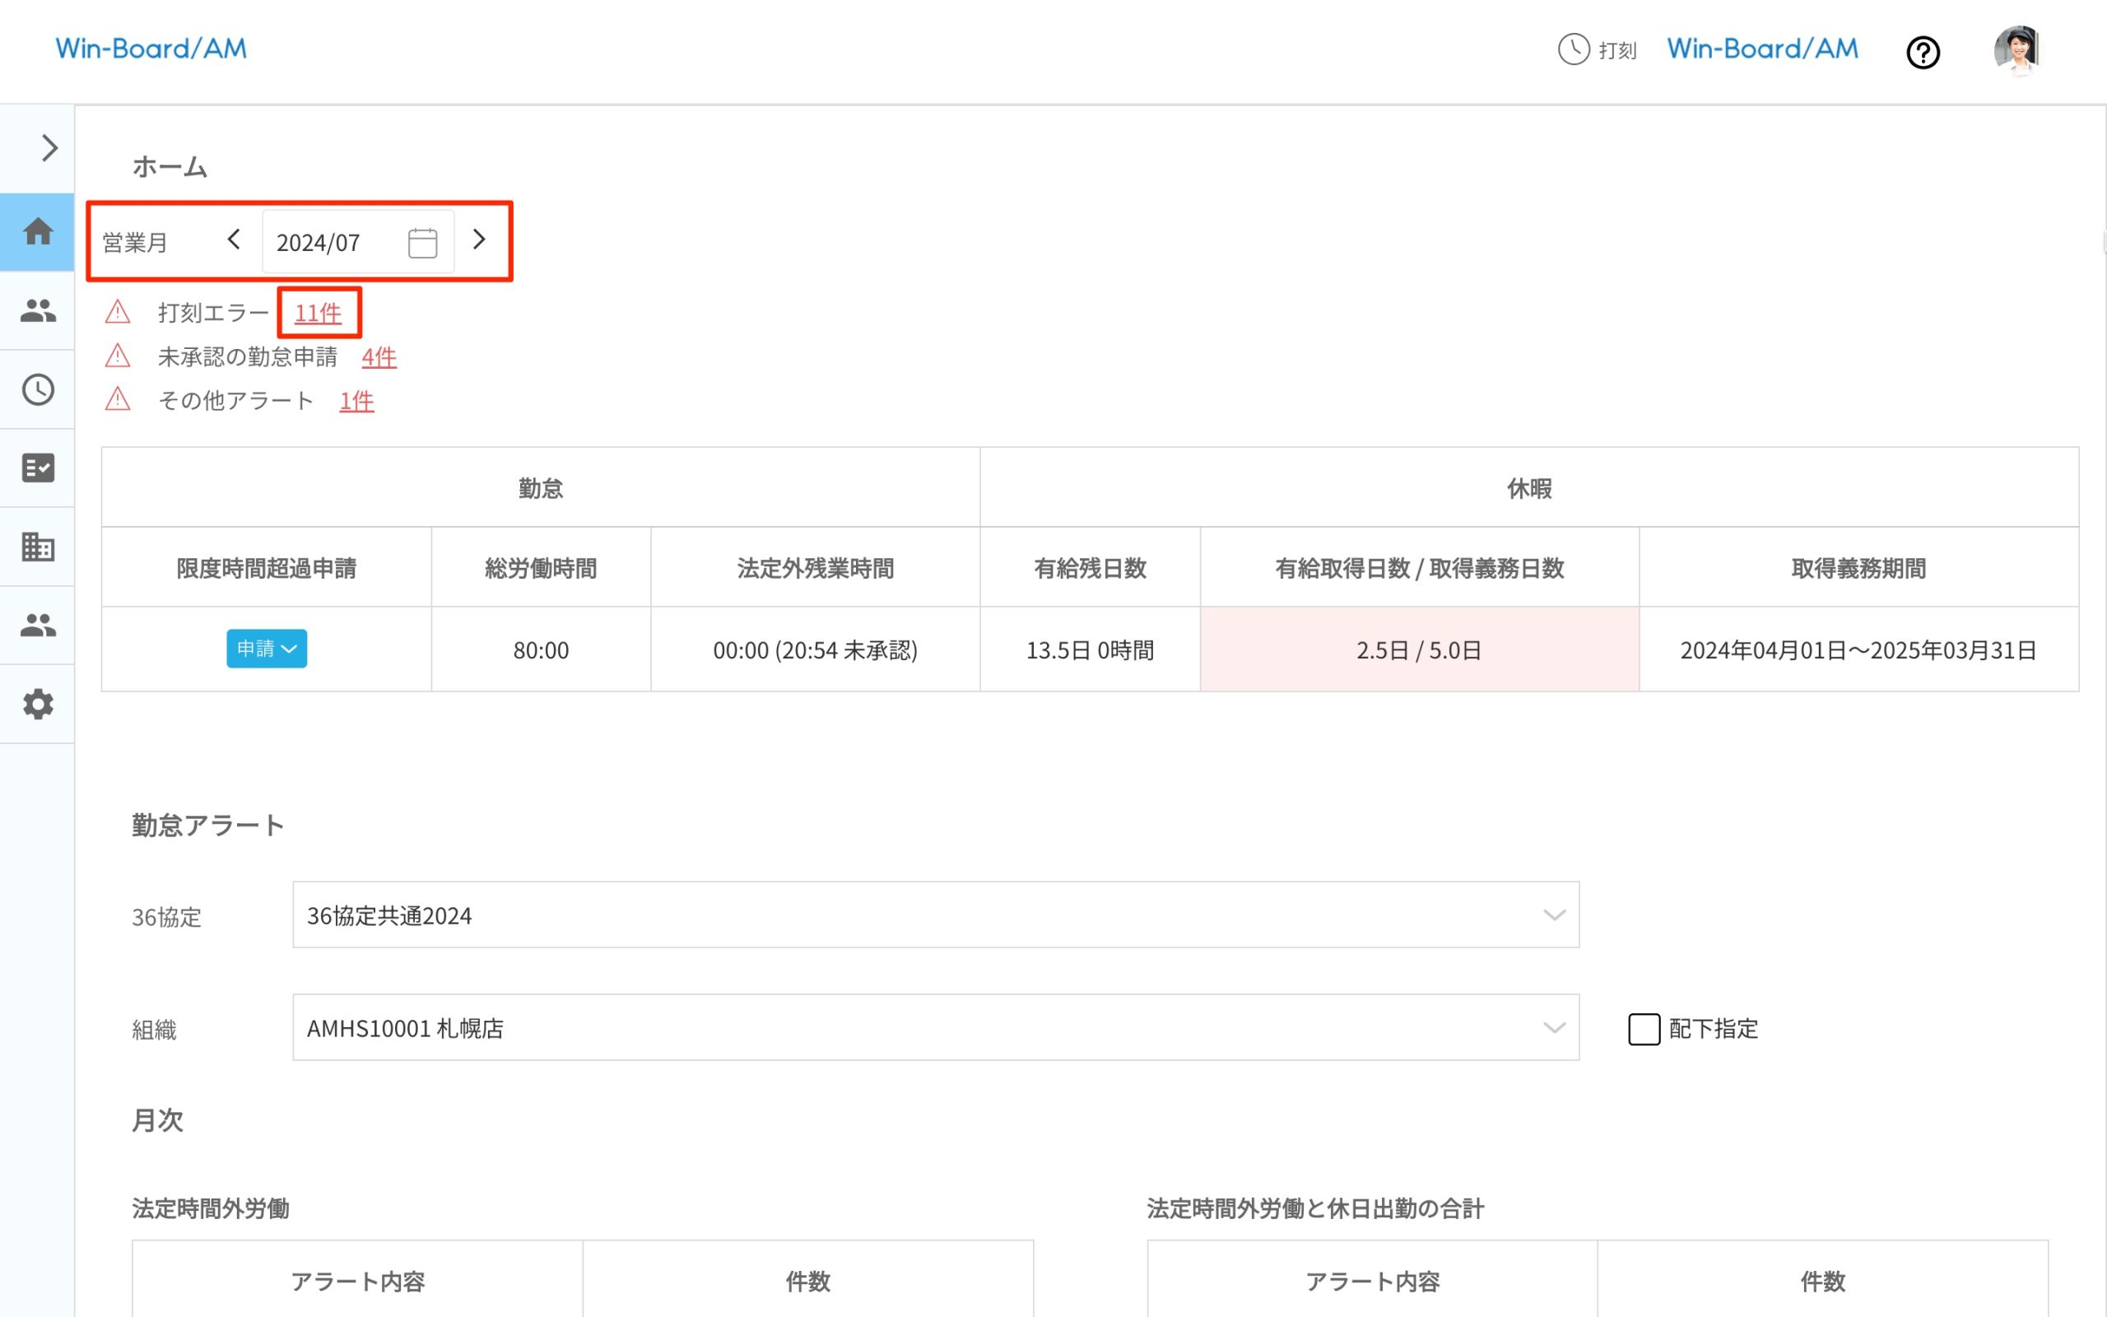Expand the collapsed sidebar with the chevron
Image resolution: width=2107 pixels, height=1317 pixels.
[x=49, y=148]
